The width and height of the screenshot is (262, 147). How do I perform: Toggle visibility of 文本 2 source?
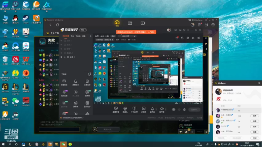click(x=61, y=45)
